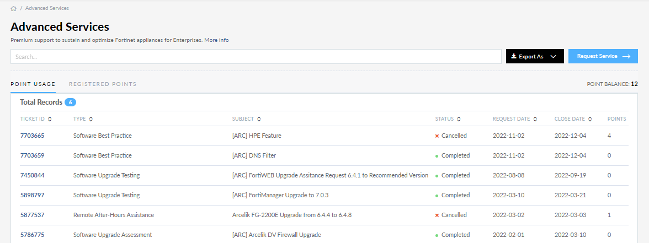Open ticket 7703665
The image size is (649, 243).
(x=33, y=136)
